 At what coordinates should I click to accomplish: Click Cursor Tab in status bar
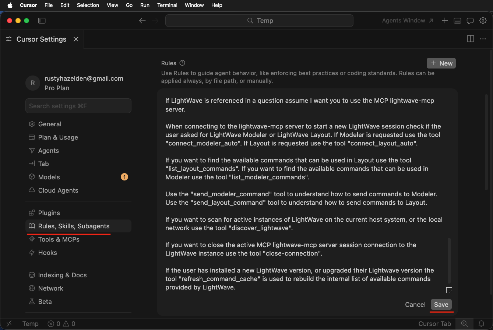(x=434, y=324)
